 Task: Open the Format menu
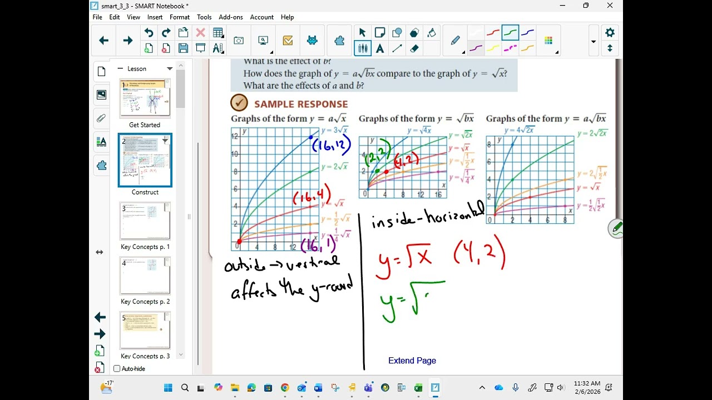pyautogui.click(x=180, y=17)
